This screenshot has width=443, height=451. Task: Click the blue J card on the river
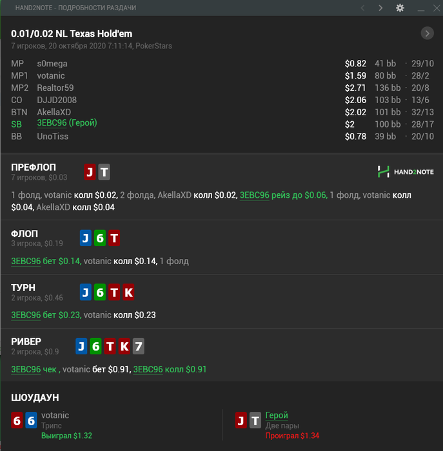pyautogui.click(x=81, y=346)
